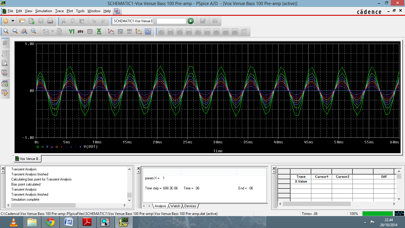The image size is (405, 228).
Task: Click the Zoom In magnifier icon
Action: 6,31
